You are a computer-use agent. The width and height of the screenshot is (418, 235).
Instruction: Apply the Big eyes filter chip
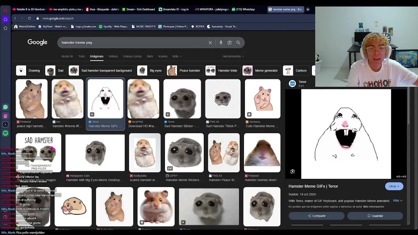tap(151, 70)
